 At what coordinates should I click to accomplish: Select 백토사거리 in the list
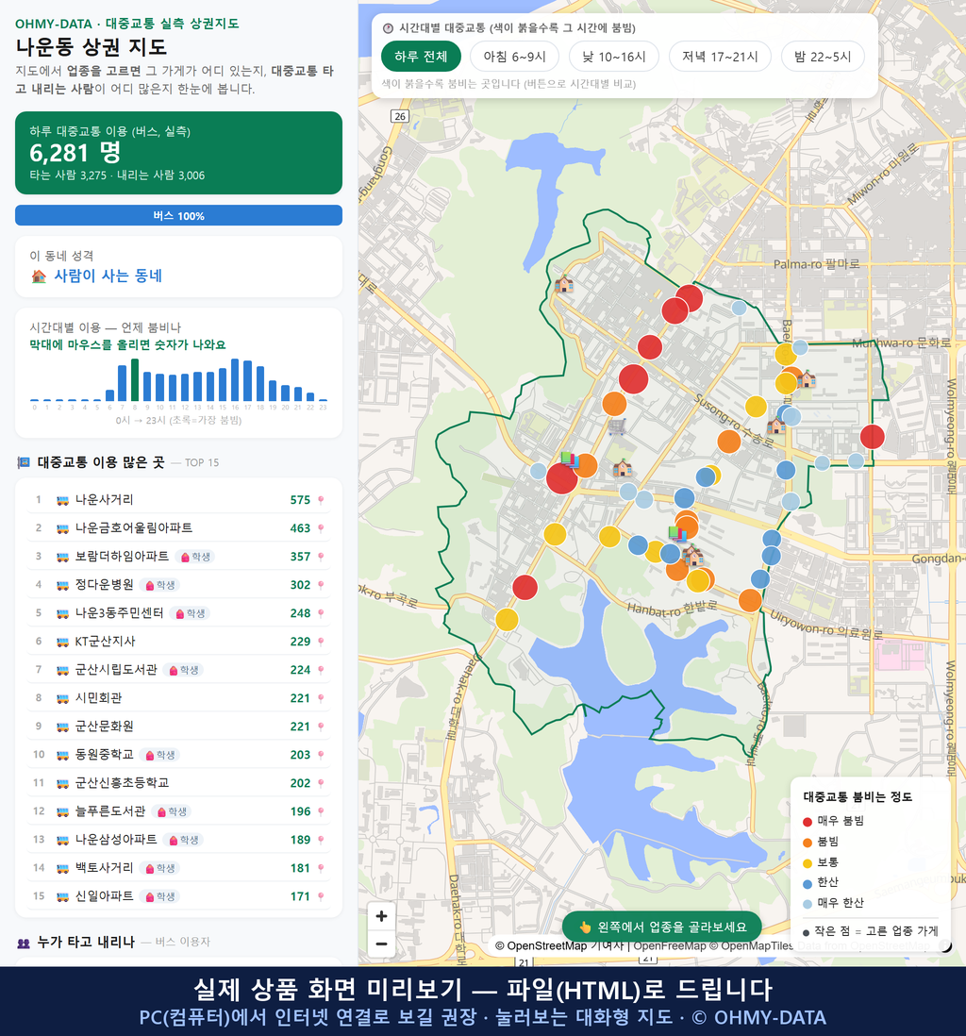pyautogui.click(x=178, y=869)
